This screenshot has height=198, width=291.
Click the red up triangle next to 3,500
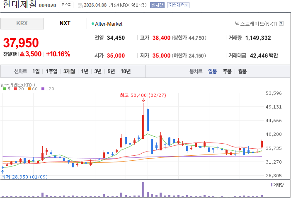coord(22,54)
